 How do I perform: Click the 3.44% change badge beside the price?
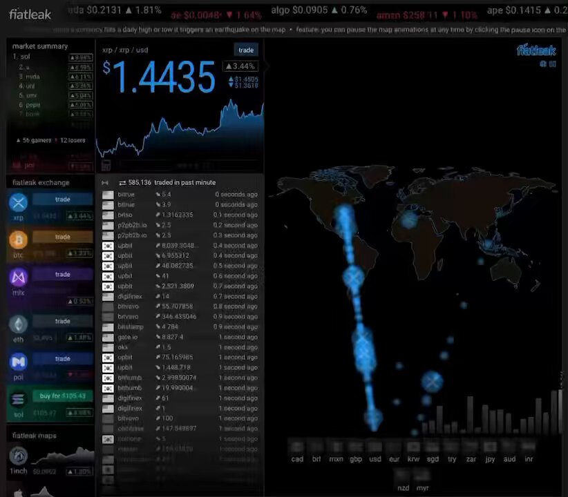(240, 66)
